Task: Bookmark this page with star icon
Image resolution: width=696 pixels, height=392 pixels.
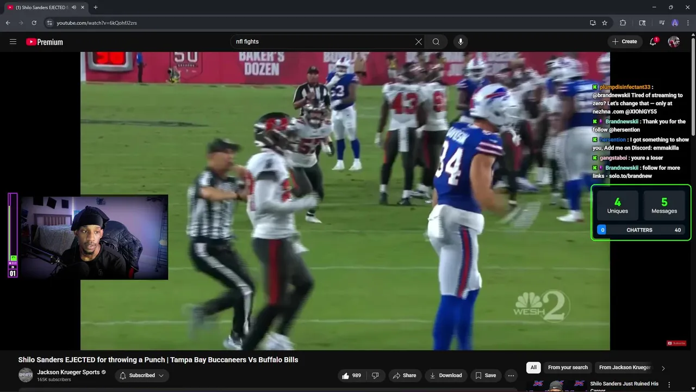Action: [605, 23]
